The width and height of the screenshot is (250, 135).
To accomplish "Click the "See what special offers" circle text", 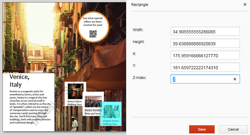I will 93,21.
